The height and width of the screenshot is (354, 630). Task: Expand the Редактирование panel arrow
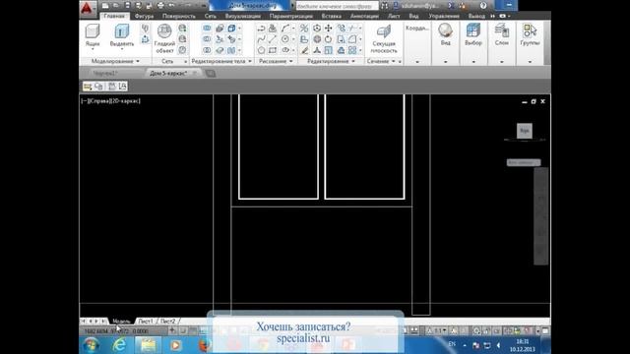pyautogui.click(x=353, y=61)
